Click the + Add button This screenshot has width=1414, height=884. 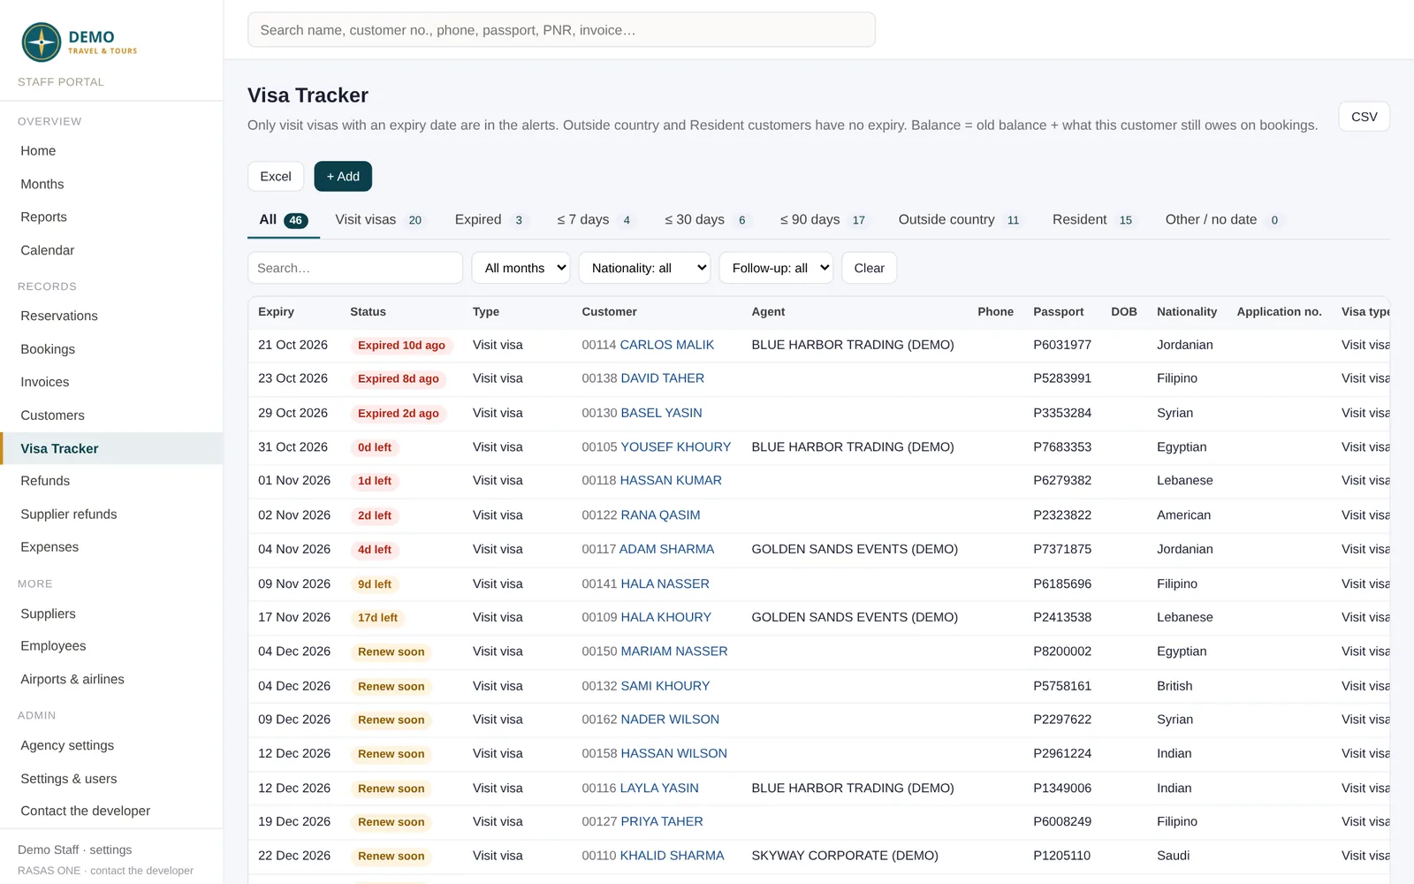point(343,177)
